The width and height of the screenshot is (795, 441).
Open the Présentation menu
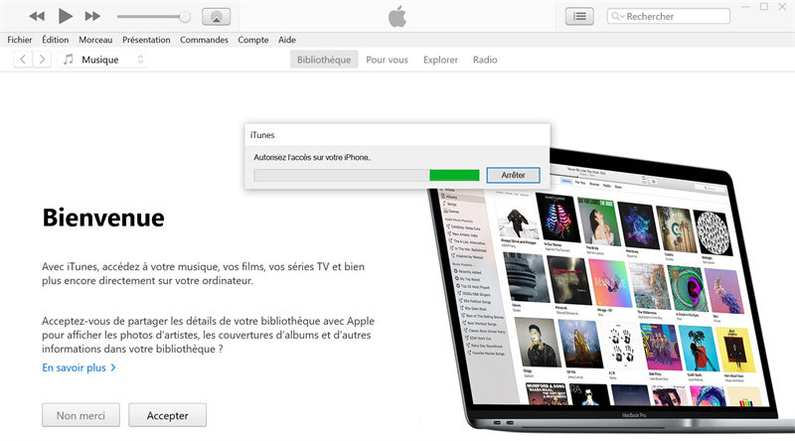tap(146, 40)
